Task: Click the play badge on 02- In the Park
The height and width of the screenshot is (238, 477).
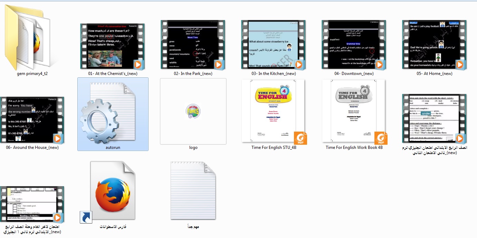Action: point(218,65)
